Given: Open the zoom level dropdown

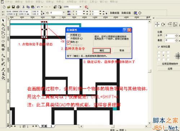Looking at the screenshot, I should (x=80, y=7).
